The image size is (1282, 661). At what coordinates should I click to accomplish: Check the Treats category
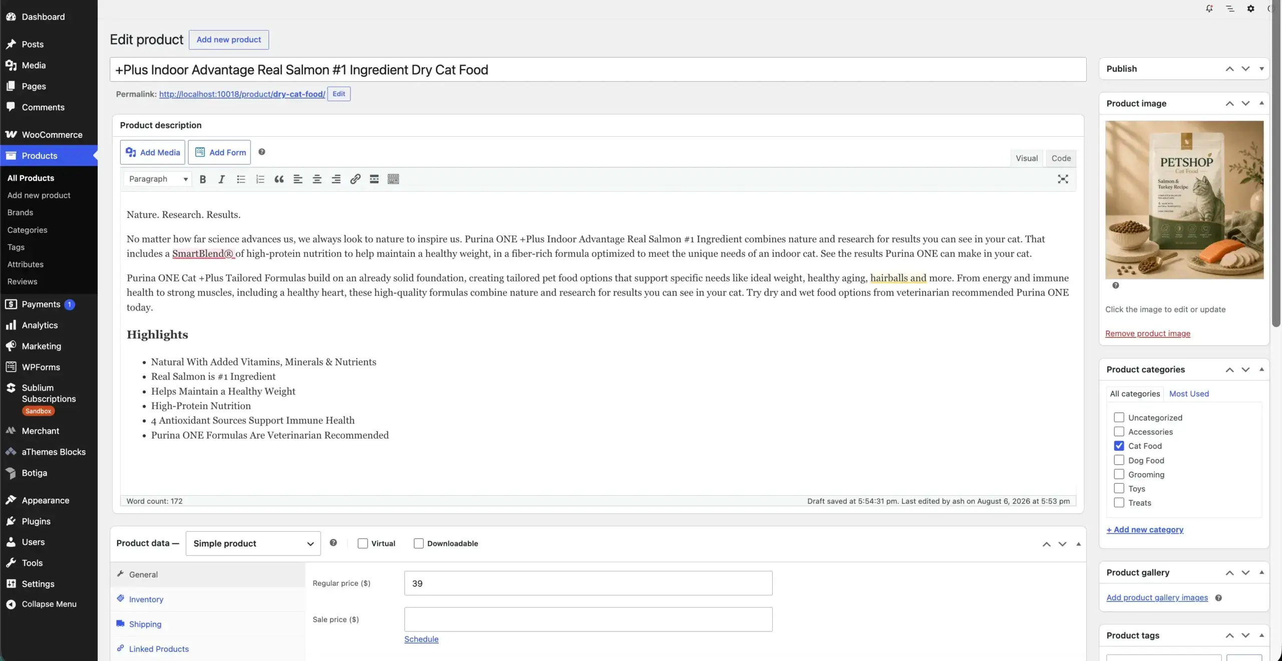[1119, 503]
